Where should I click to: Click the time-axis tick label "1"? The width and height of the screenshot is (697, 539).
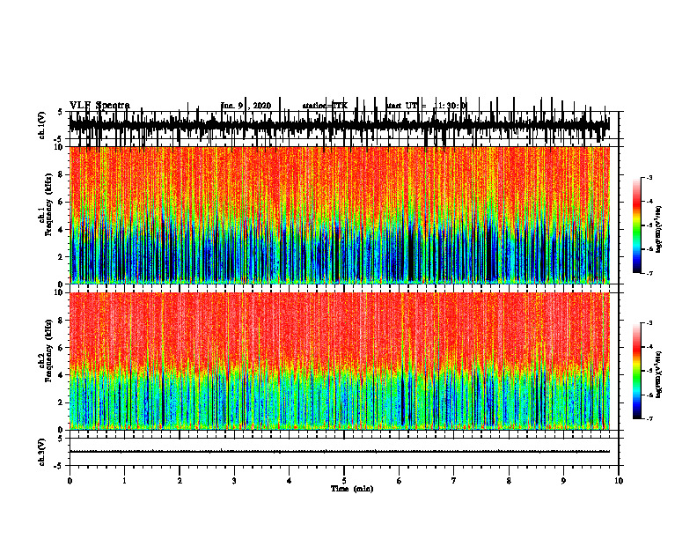click(124, 481)
